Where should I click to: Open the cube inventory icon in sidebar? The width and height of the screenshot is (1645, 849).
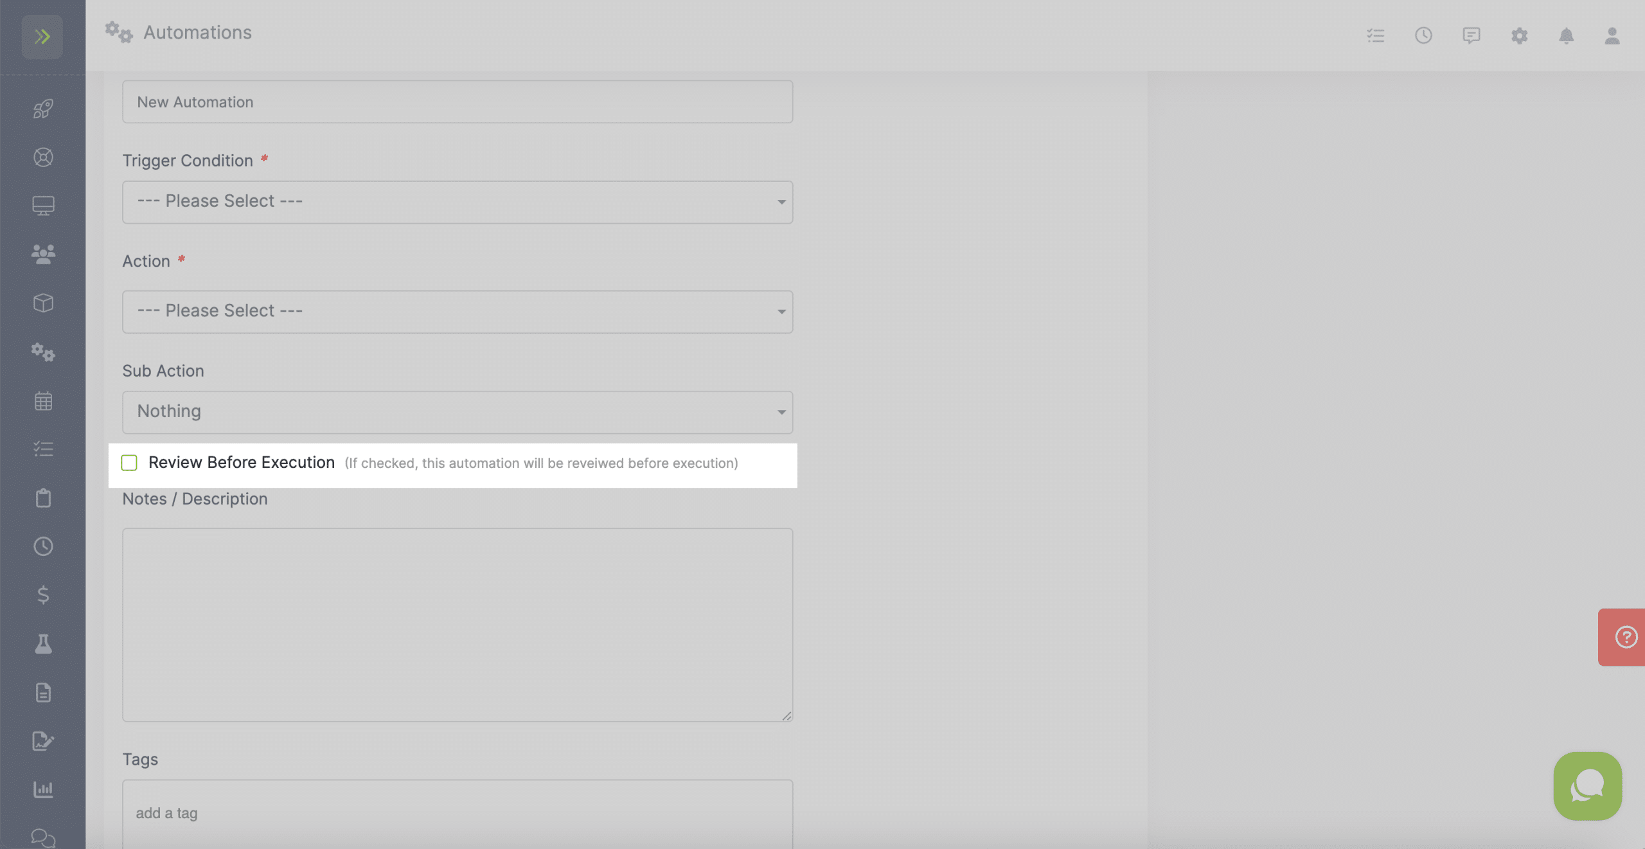(43, 303)
